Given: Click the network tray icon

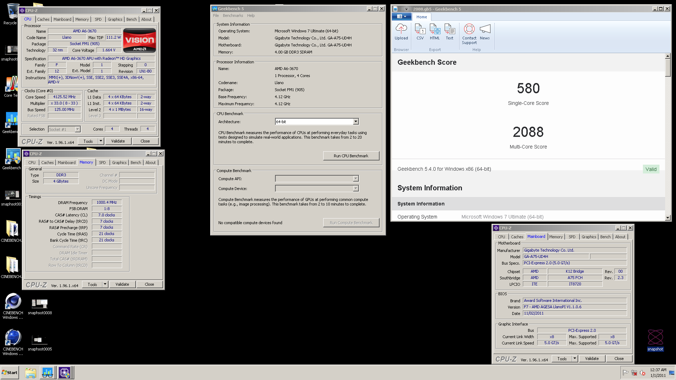Looking at the screenshot, I should point(634,373).
